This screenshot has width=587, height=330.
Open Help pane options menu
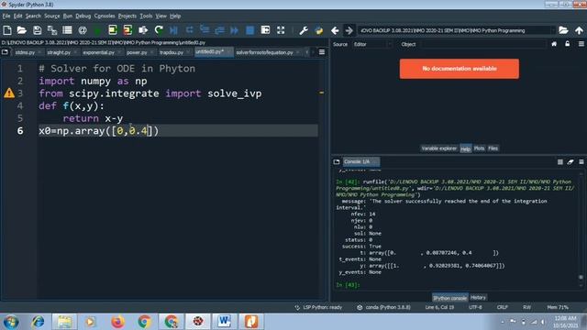click(581, 44)
